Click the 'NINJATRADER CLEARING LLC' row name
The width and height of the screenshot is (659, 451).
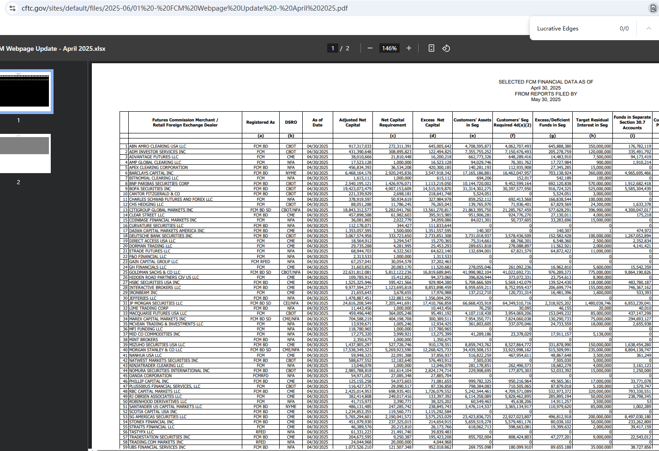click(x=156, y=366)
